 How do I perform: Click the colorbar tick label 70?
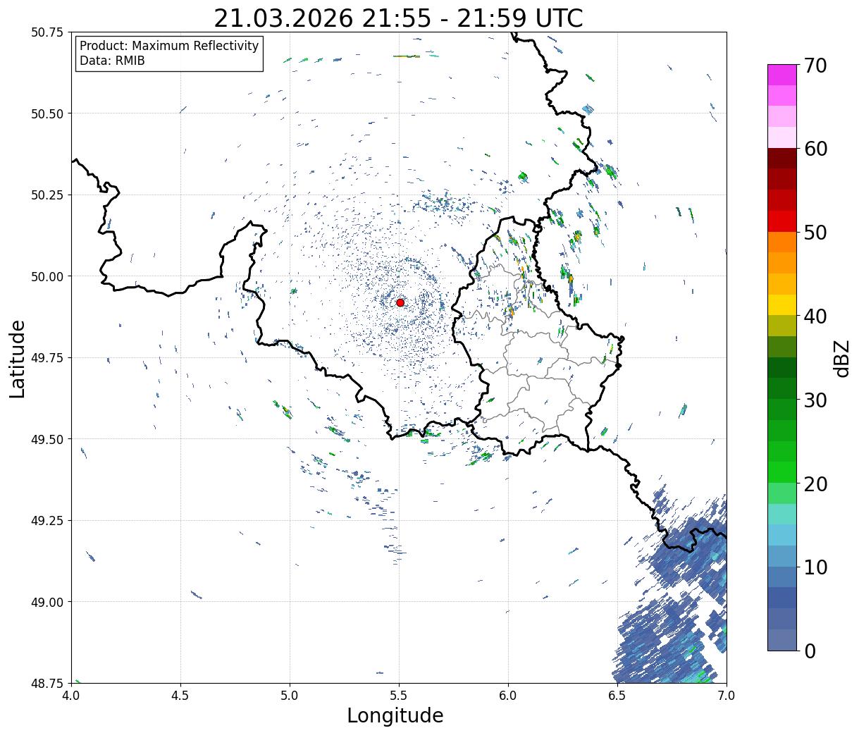[x=815, y=66]
